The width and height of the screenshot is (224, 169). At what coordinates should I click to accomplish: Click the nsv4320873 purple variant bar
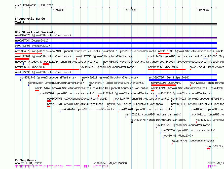point(116,38)
